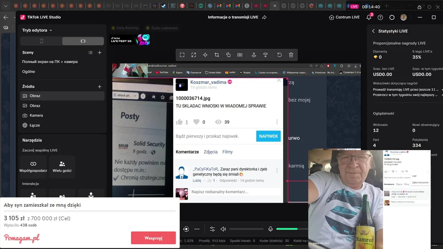Viewport: 443px width, 249px height.
Task: Open TikTok LIVE Studio settings gear
Action: pos(392,17)
